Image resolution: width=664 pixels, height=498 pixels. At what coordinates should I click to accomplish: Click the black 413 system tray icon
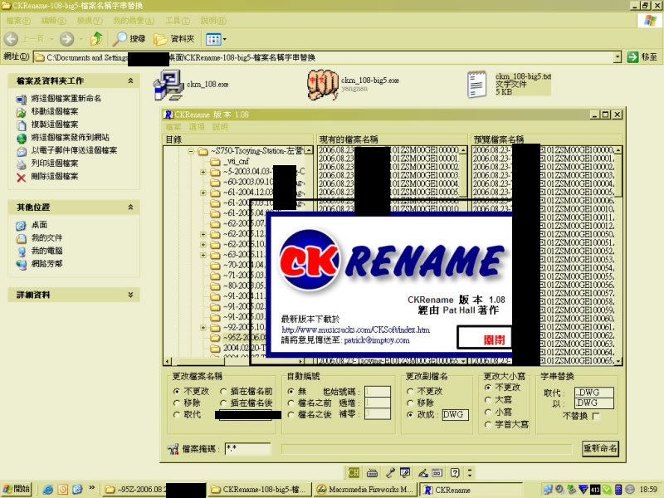click(595, 490)
